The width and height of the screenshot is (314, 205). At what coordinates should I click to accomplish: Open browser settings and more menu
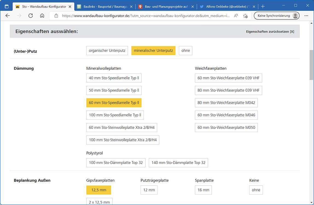(x=306, y=16)
